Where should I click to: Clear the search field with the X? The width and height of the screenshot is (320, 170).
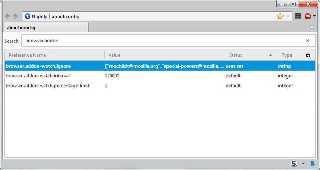308,41
